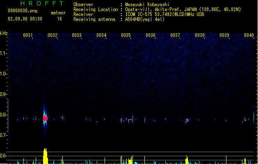The height and width of the screenshot is (164, 258).
Task: Click the 1.1 kHz axis label
Action: 3,53
